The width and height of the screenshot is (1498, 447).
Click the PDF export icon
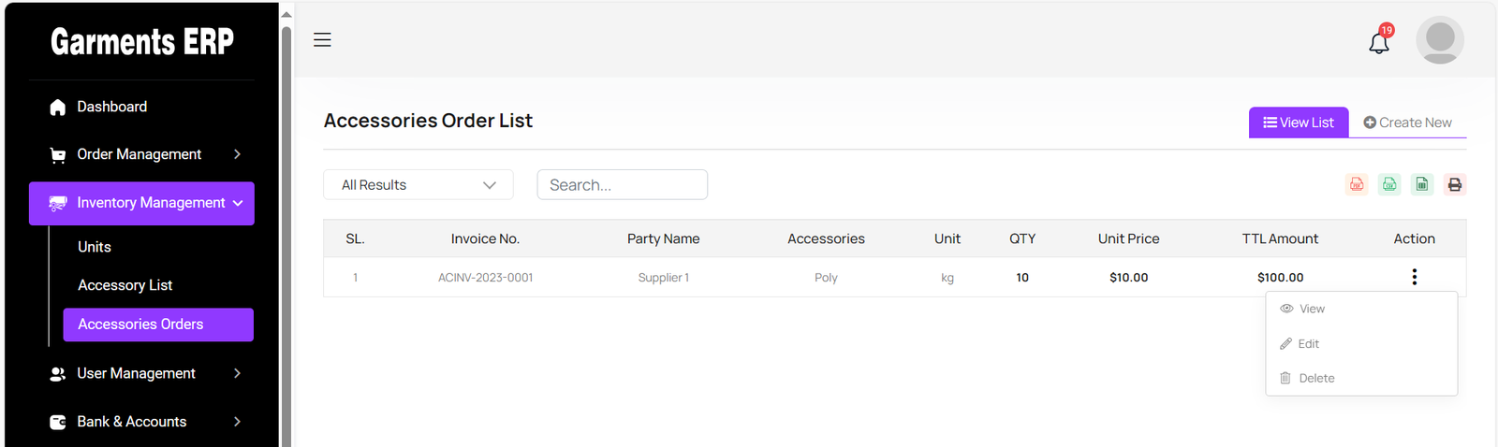click(1357, 184)
